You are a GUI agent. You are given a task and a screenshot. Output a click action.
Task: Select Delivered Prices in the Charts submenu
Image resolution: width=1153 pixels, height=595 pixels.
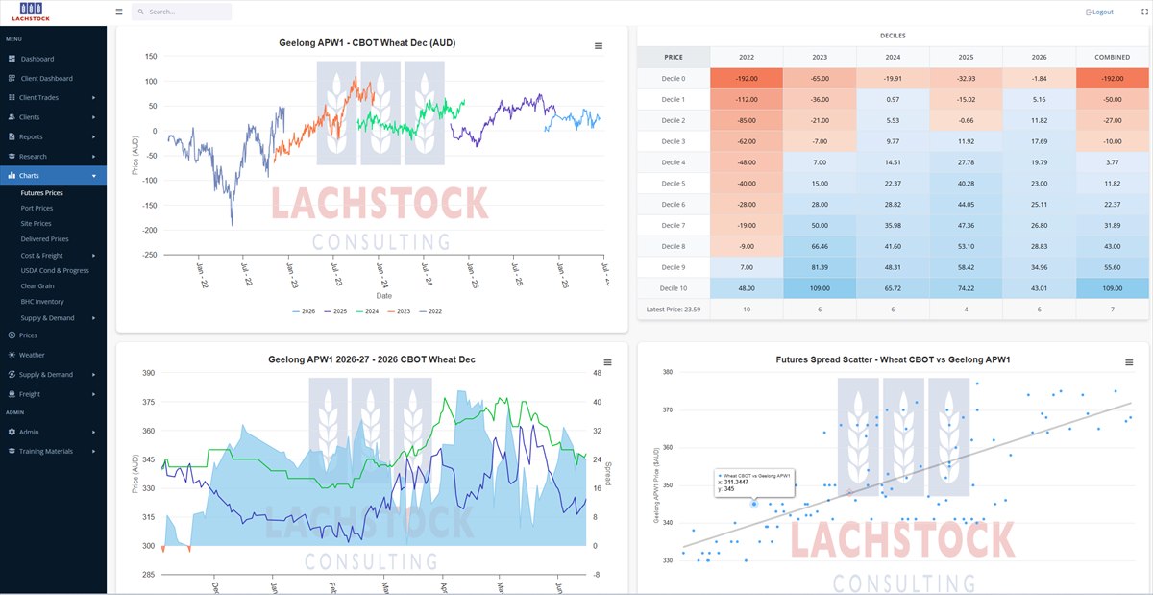pyautogui.click(x=44, y=238)
